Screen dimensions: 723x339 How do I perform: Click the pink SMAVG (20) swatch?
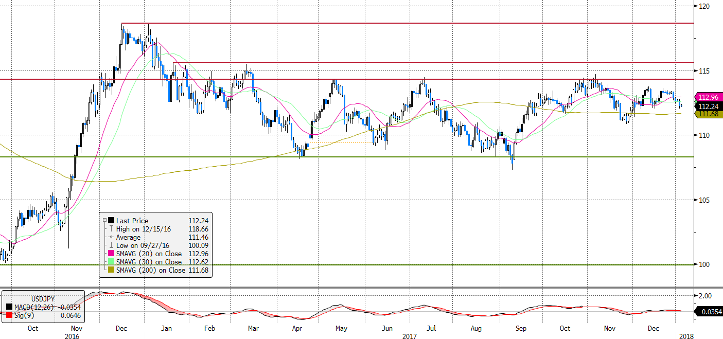tap(111, 254)
